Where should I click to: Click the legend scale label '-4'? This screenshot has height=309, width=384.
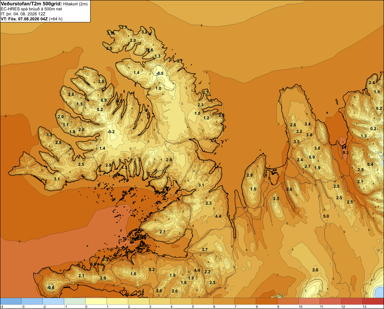[2, 307]
